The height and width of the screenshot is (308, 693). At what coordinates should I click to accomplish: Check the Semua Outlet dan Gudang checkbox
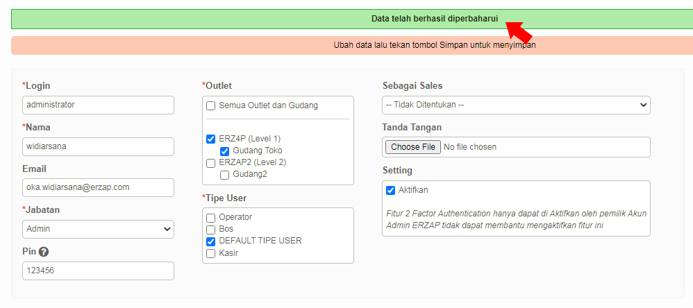tap(211, 106)
